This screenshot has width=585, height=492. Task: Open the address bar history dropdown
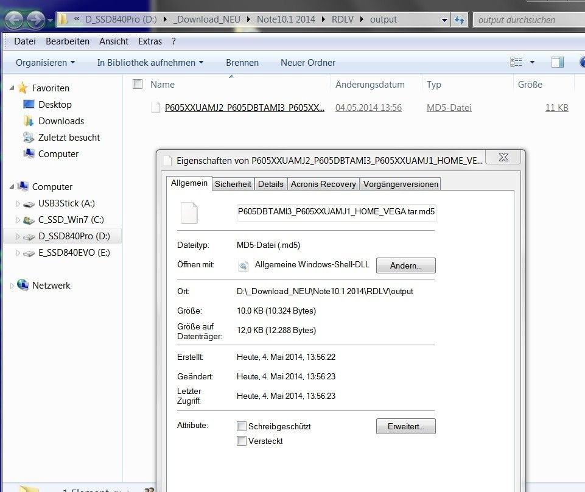[x=444, y=19]
